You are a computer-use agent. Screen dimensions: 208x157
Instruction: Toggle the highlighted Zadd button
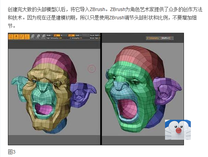pyautogui.click(x=71, y=36)
